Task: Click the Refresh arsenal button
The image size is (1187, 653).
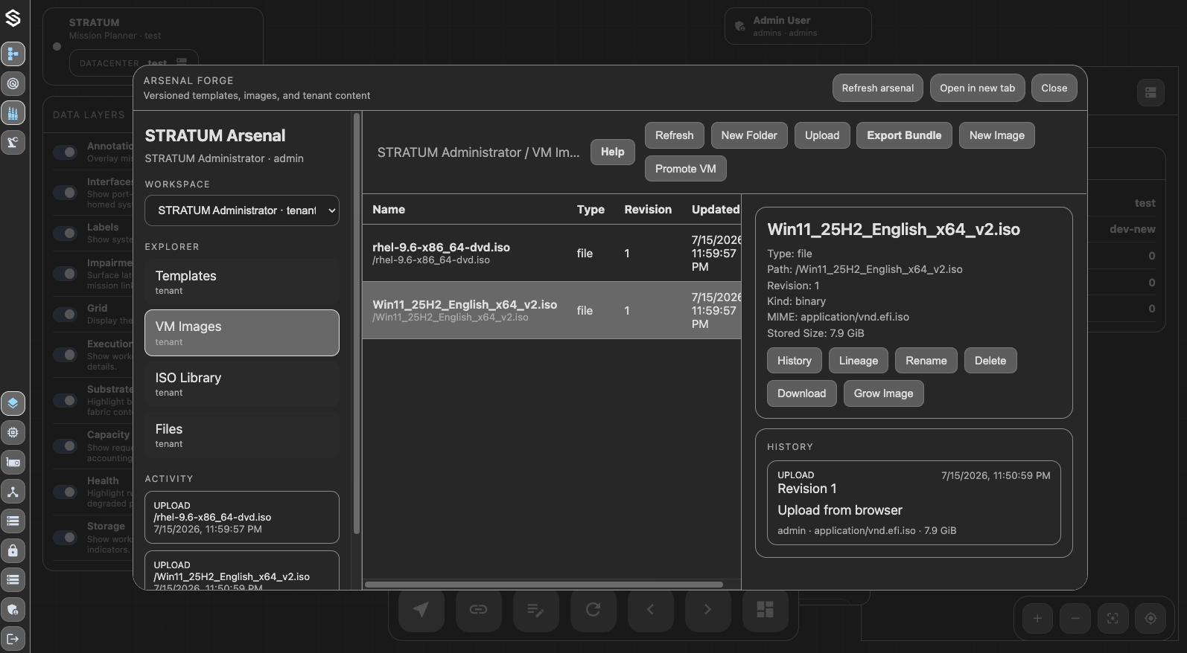Action: 878,88
